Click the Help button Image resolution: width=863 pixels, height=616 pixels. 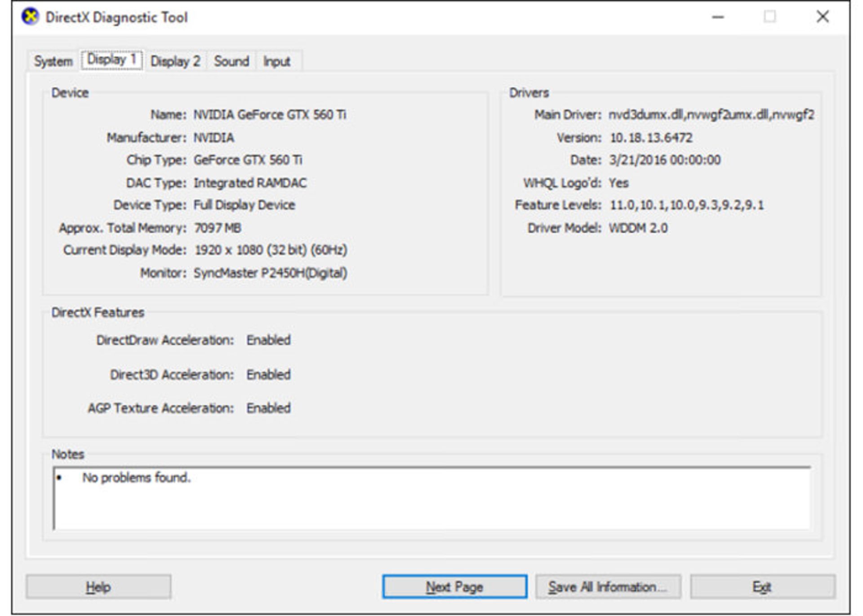[98, 587]
